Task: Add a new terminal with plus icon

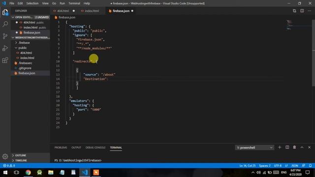Action: (280, 147)
